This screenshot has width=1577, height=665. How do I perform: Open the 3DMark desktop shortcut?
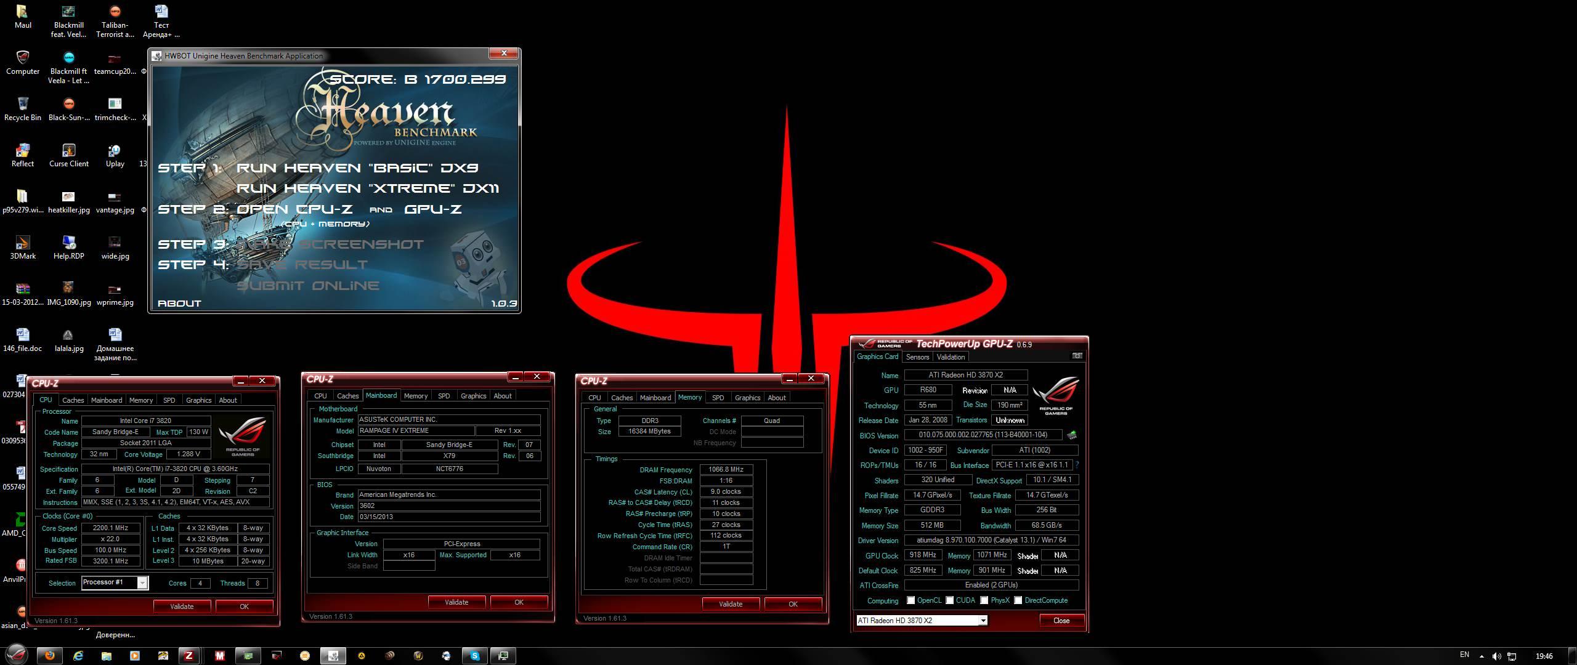[x=23, y=247]
